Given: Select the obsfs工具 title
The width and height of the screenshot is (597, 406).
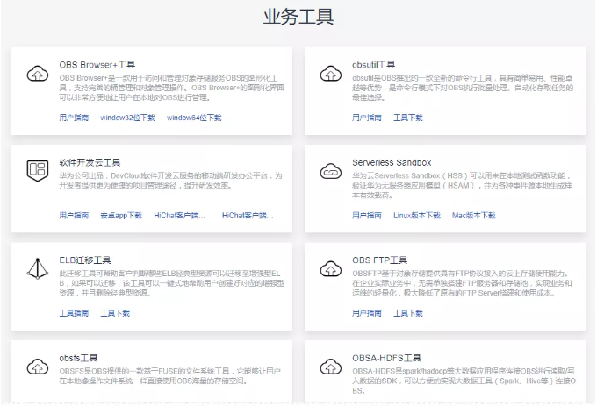Looking at the screenshot, I should (78, 358).
